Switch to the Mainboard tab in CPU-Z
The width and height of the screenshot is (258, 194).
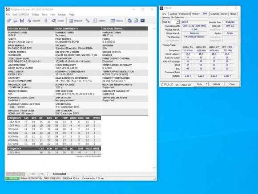184,14
